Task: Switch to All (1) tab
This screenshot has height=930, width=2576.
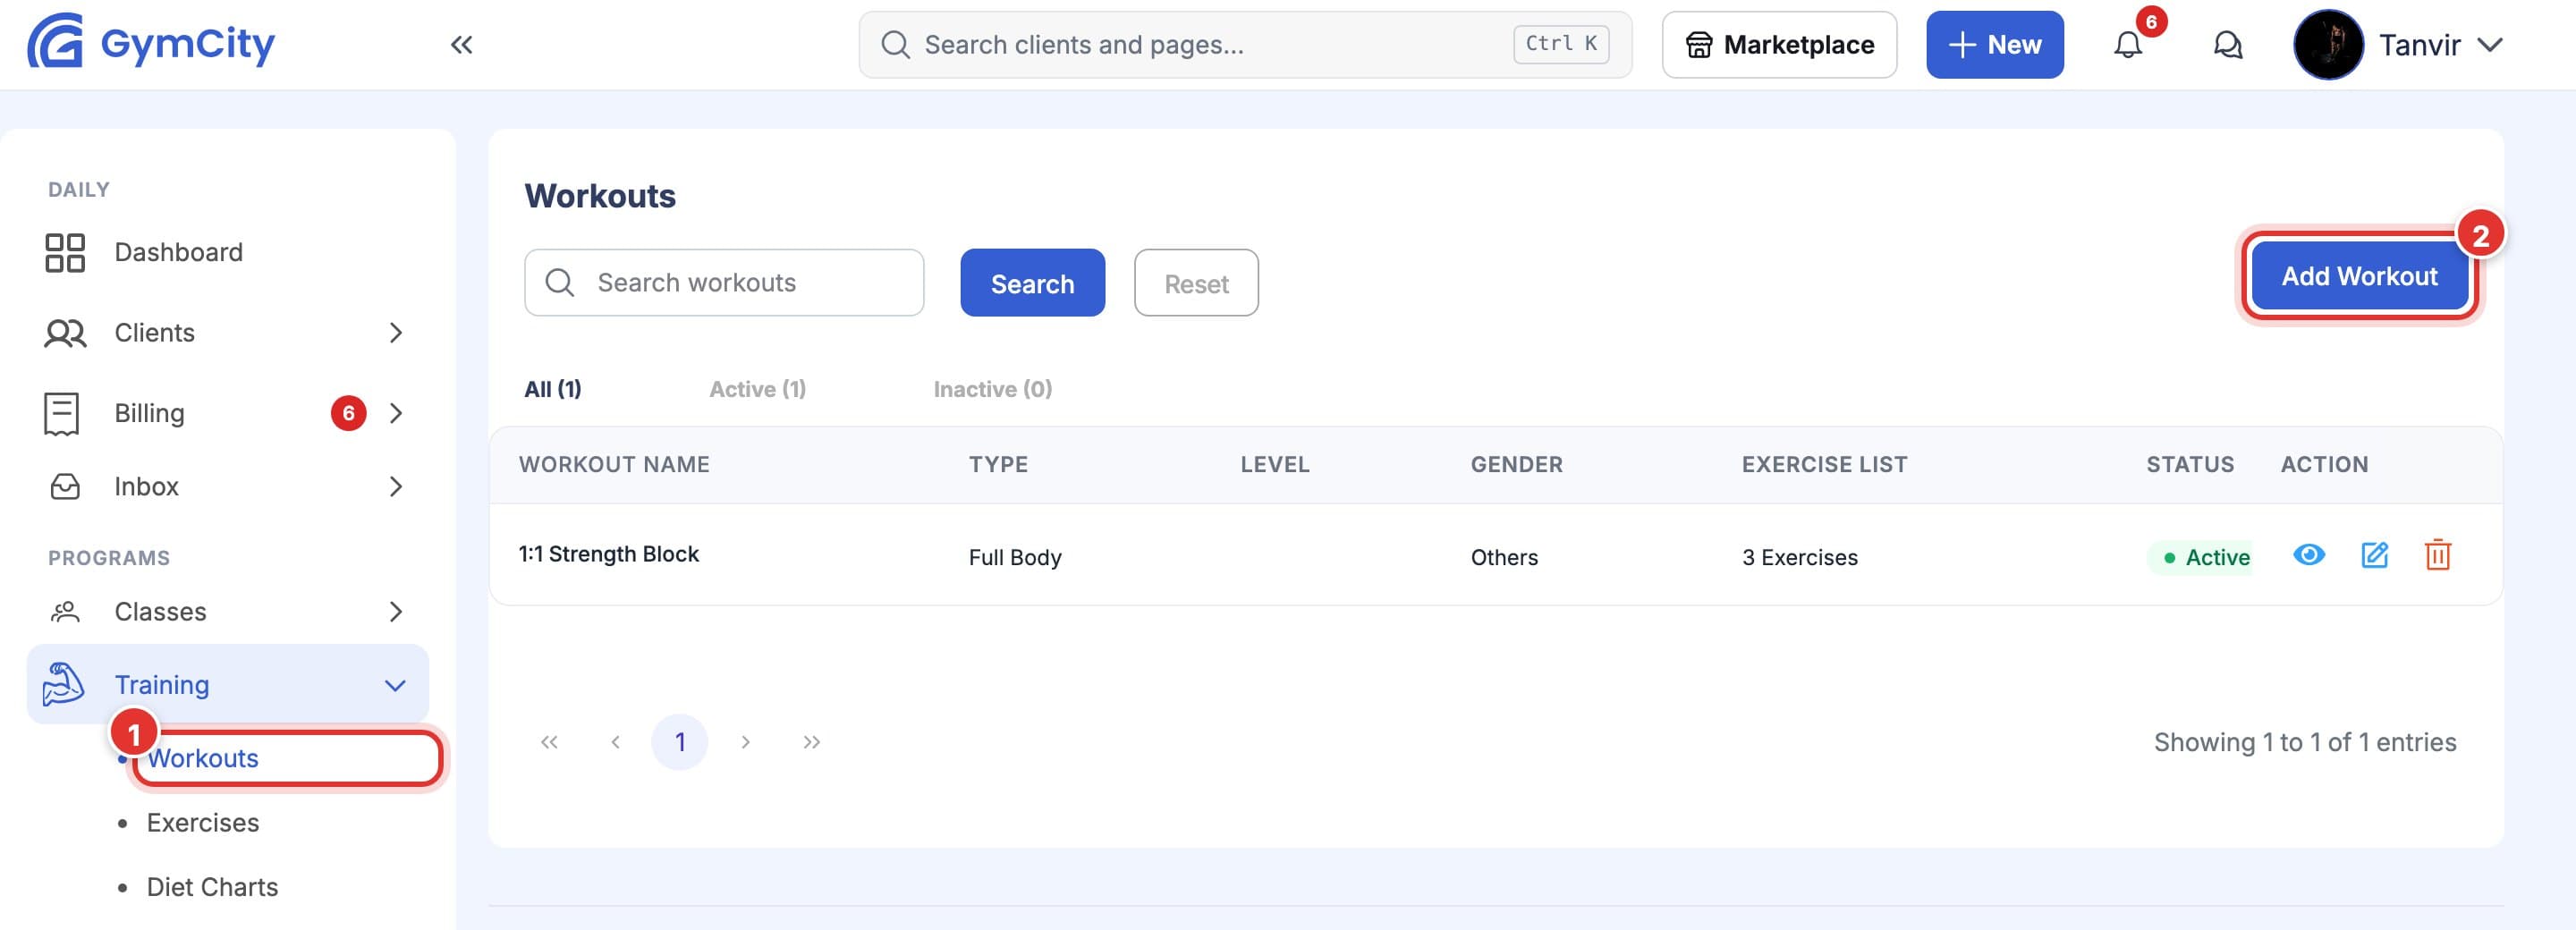Action: point(553,389)
